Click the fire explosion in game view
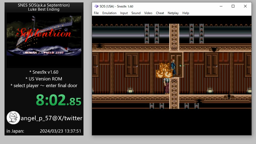This screenshot has width=256, height=144. pos(164,70)
